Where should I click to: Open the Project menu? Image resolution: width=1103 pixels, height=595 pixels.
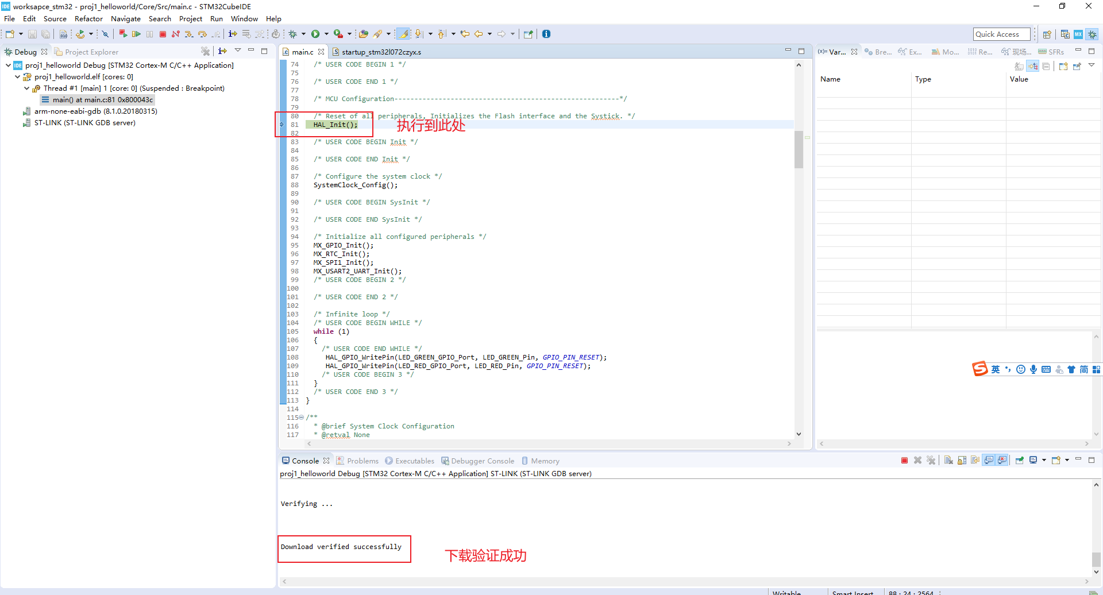(191, 18)
